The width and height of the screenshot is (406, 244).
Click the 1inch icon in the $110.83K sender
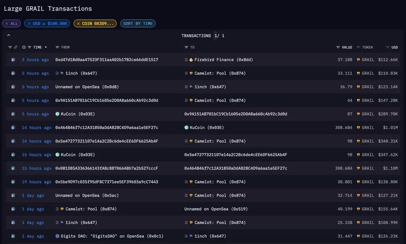click(62, 73)
